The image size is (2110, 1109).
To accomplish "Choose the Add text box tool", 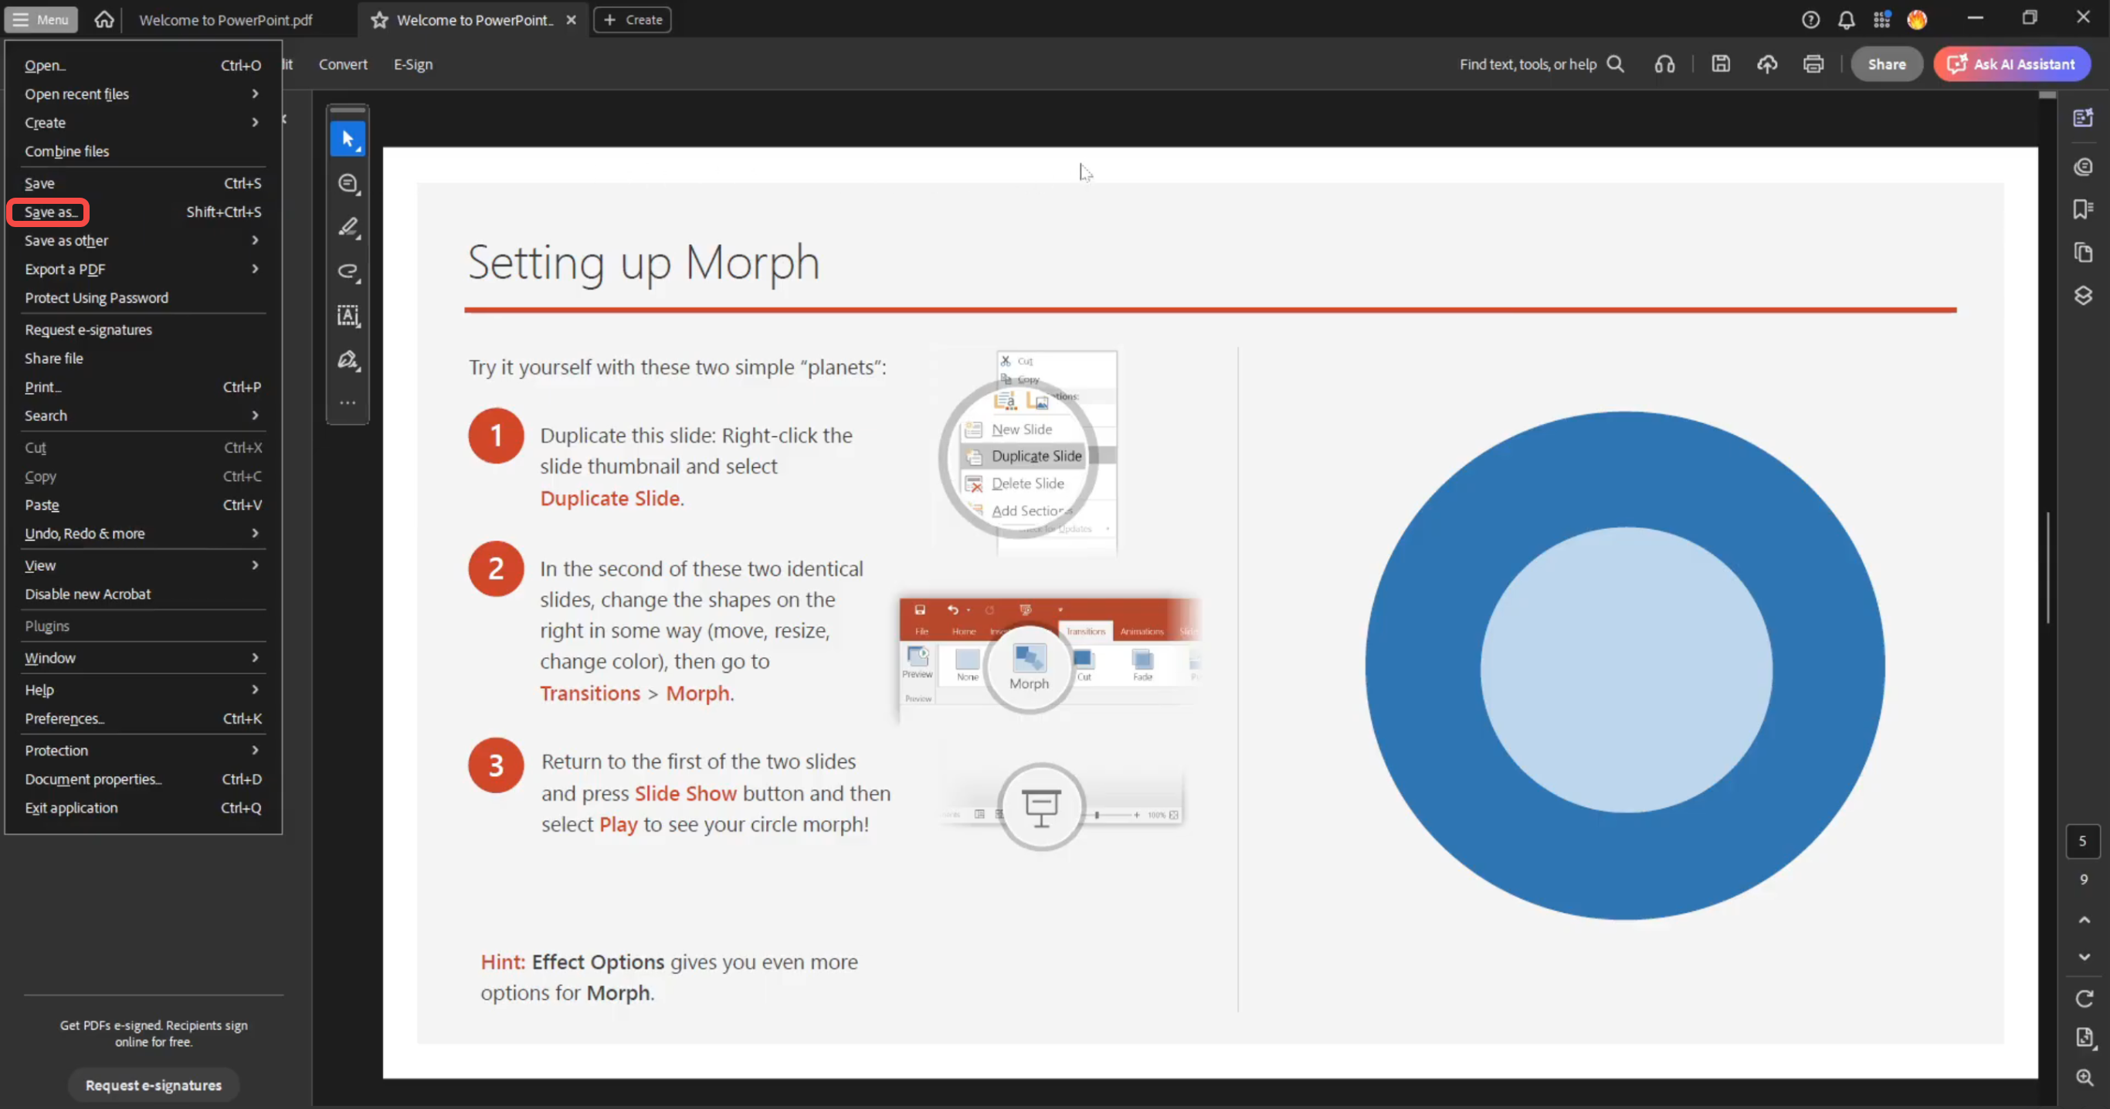I will pos(348,315).
